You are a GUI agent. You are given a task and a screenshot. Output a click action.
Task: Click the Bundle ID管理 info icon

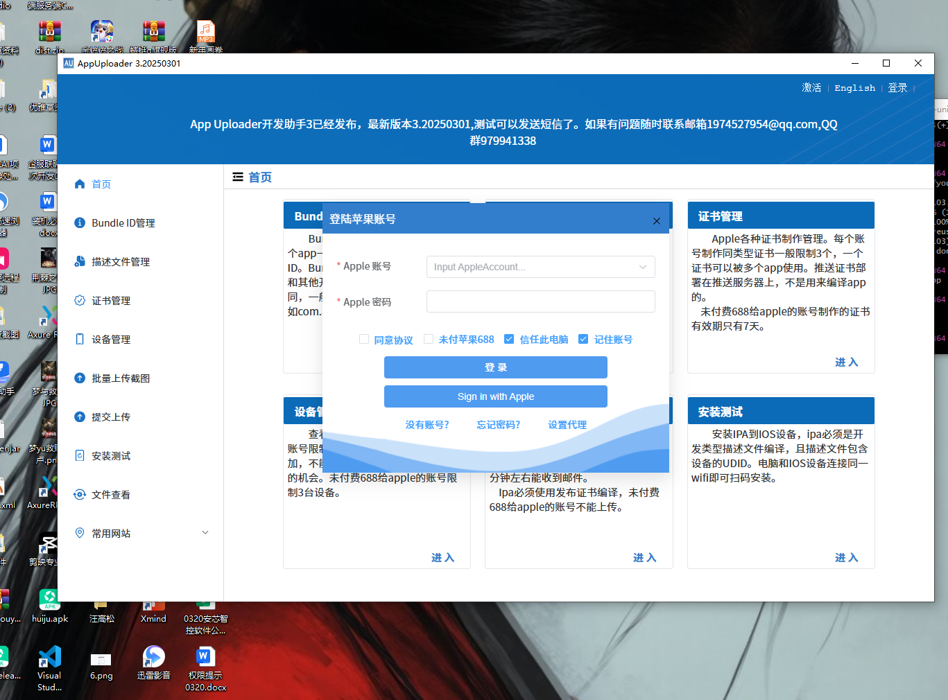coord(80,223)
